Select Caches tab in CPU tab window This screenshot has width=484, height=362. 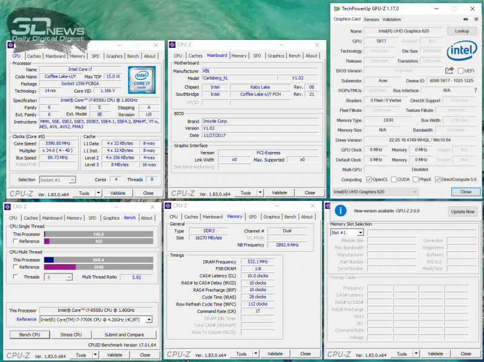pyautogui.click(x=34, y=56)
